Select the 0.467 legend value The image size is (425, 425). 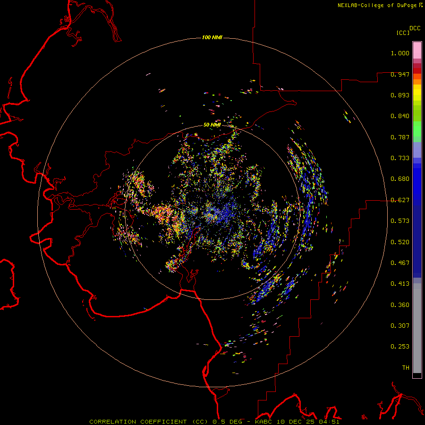click(x=400, y=263)
